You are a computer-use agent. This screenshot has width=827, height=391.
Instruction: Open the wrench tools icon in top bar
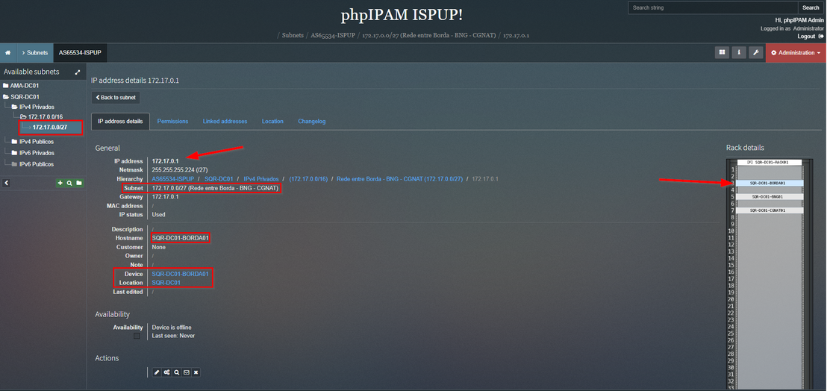click(x=756, y=53)
